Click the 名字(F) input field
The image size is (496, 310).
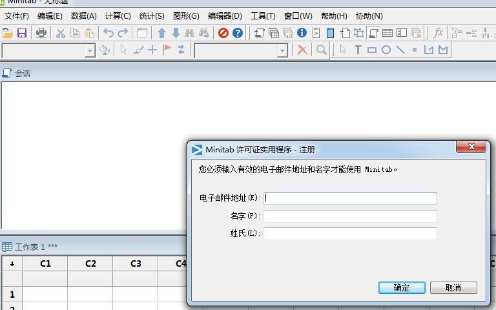[x=350, y=216]
